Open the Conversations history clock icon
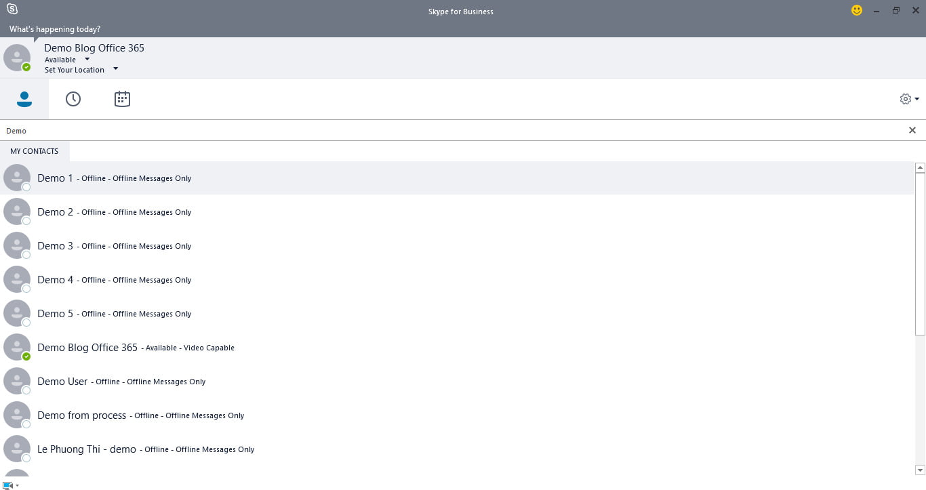Screen dimensions: 926x490 point(73,99)
